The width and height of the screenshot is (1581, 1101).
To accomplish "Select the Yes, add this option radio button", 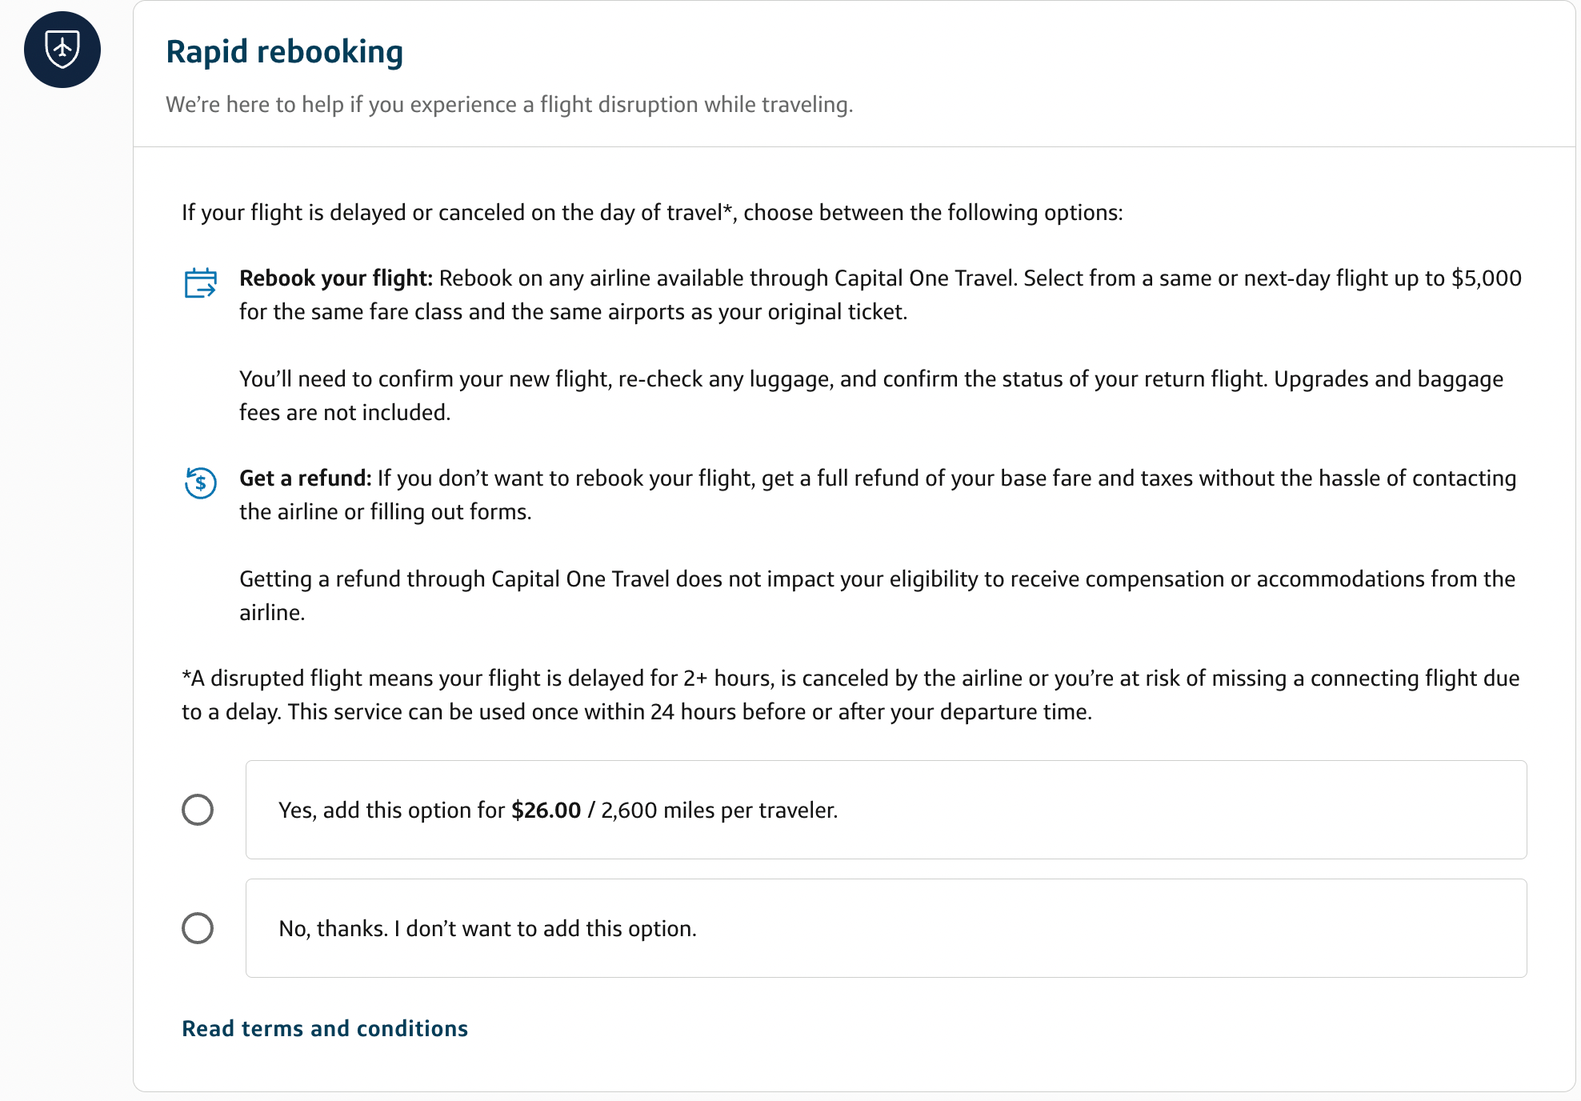I will point(198,810).
